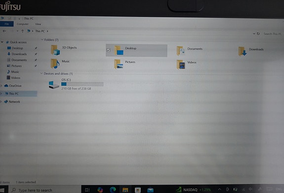Select Downloads under Quick access

(x=19, y=54)
